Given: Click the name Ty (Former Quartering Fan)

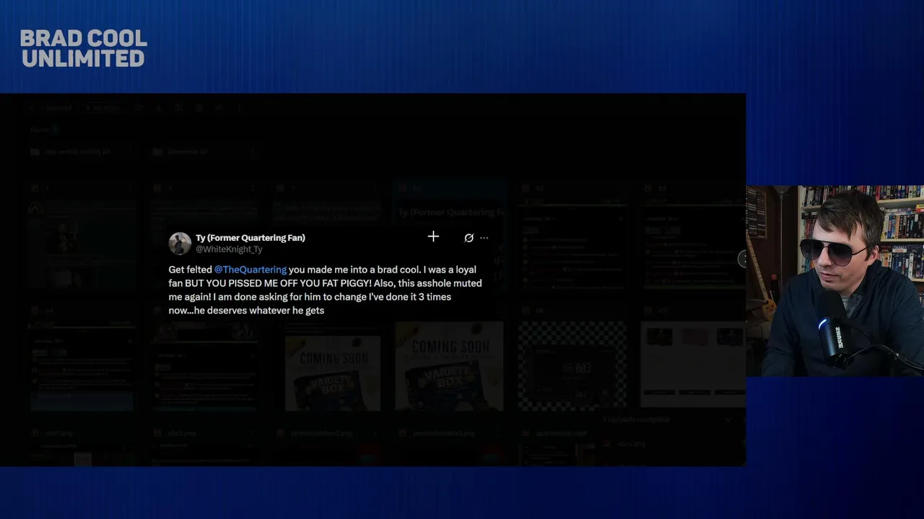Looking at the screenshot, I should pyautogui.click(x=250, y=237).
